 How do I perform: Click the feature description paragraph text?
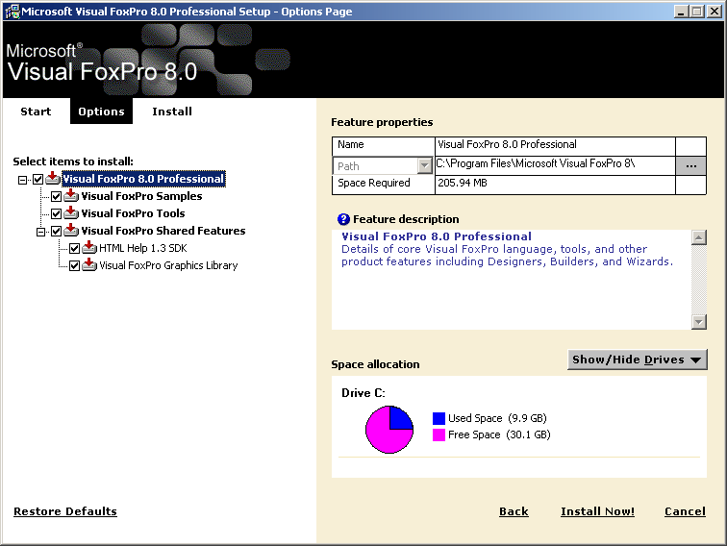point(507,256)
